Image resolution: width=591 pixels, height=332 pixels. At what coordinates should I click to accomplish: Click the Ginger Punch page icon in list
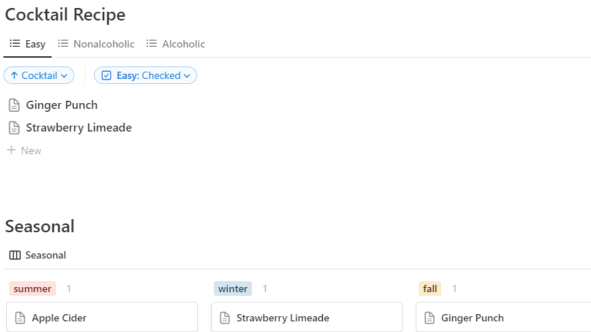coord(14,105)
